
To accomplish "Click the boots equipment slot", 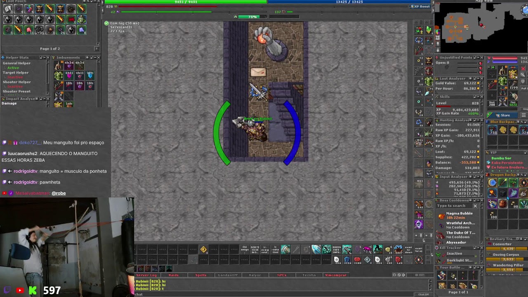I will (502, 102).
